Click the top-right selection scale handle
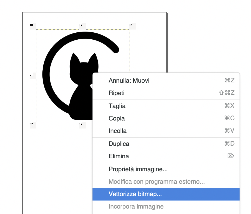 [x=131, y=25]
